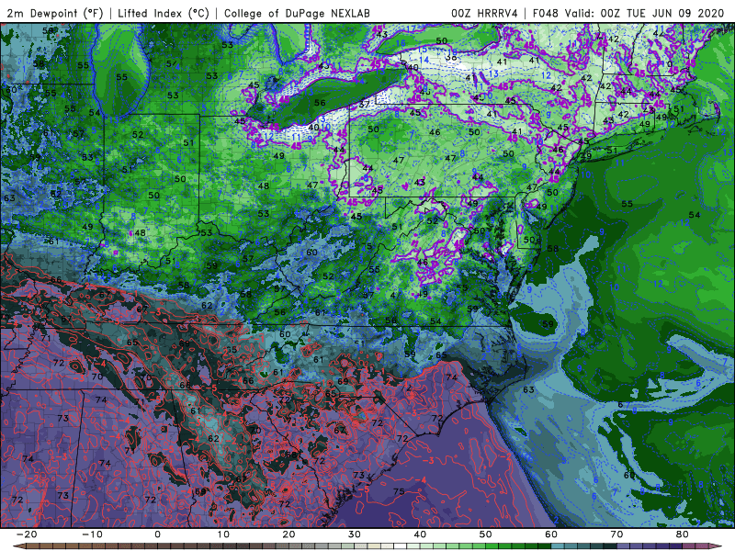735x551 pixels.
Task: Click the '2m Dewpoint (°F)' title text
Action: (54, 13)
